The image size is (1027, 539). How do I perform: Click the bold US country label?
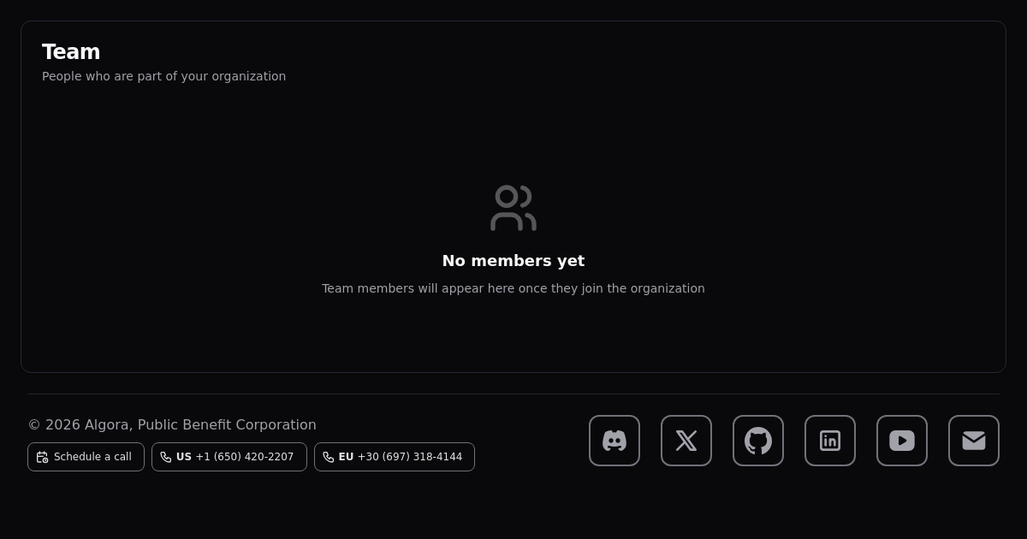click(184, 457)
